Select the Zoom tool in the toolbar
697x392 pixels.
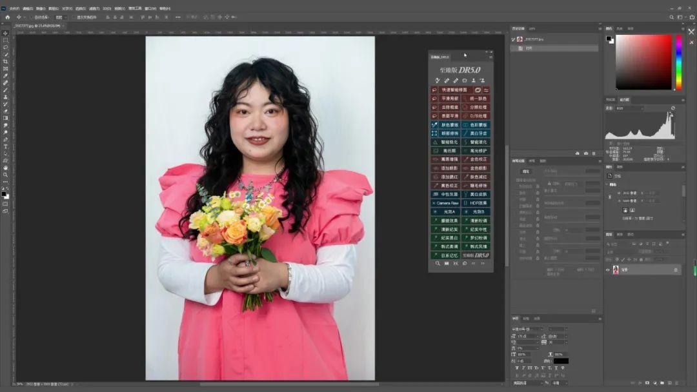[x=5, y=173]
